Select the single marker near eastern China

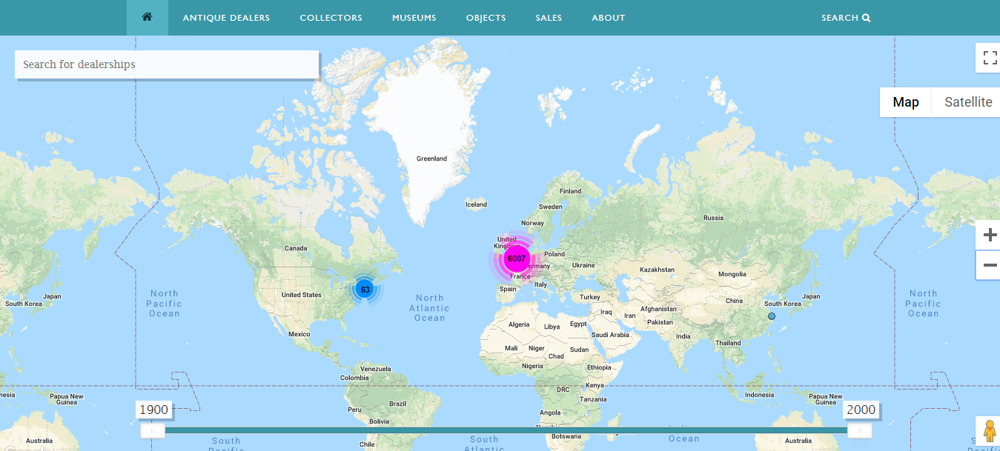click(x=772, y=316)
